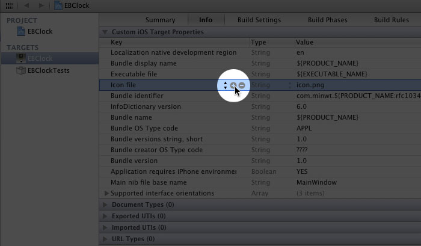This screenshot has width=421, height=246.
Task: Open the key selector stepper on Icon file
Action: 226,85
